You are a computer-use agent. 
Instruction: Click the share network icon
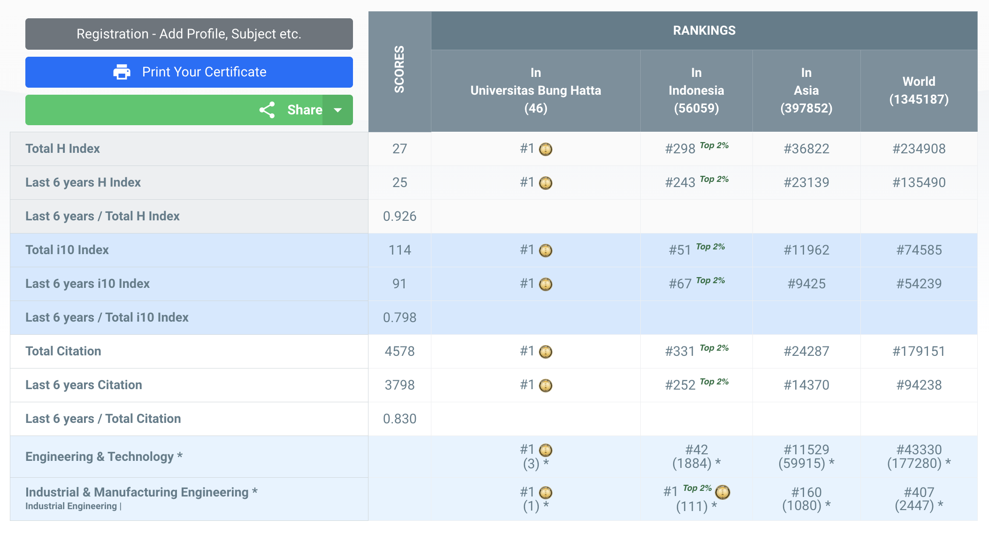(x=267, y=110)
